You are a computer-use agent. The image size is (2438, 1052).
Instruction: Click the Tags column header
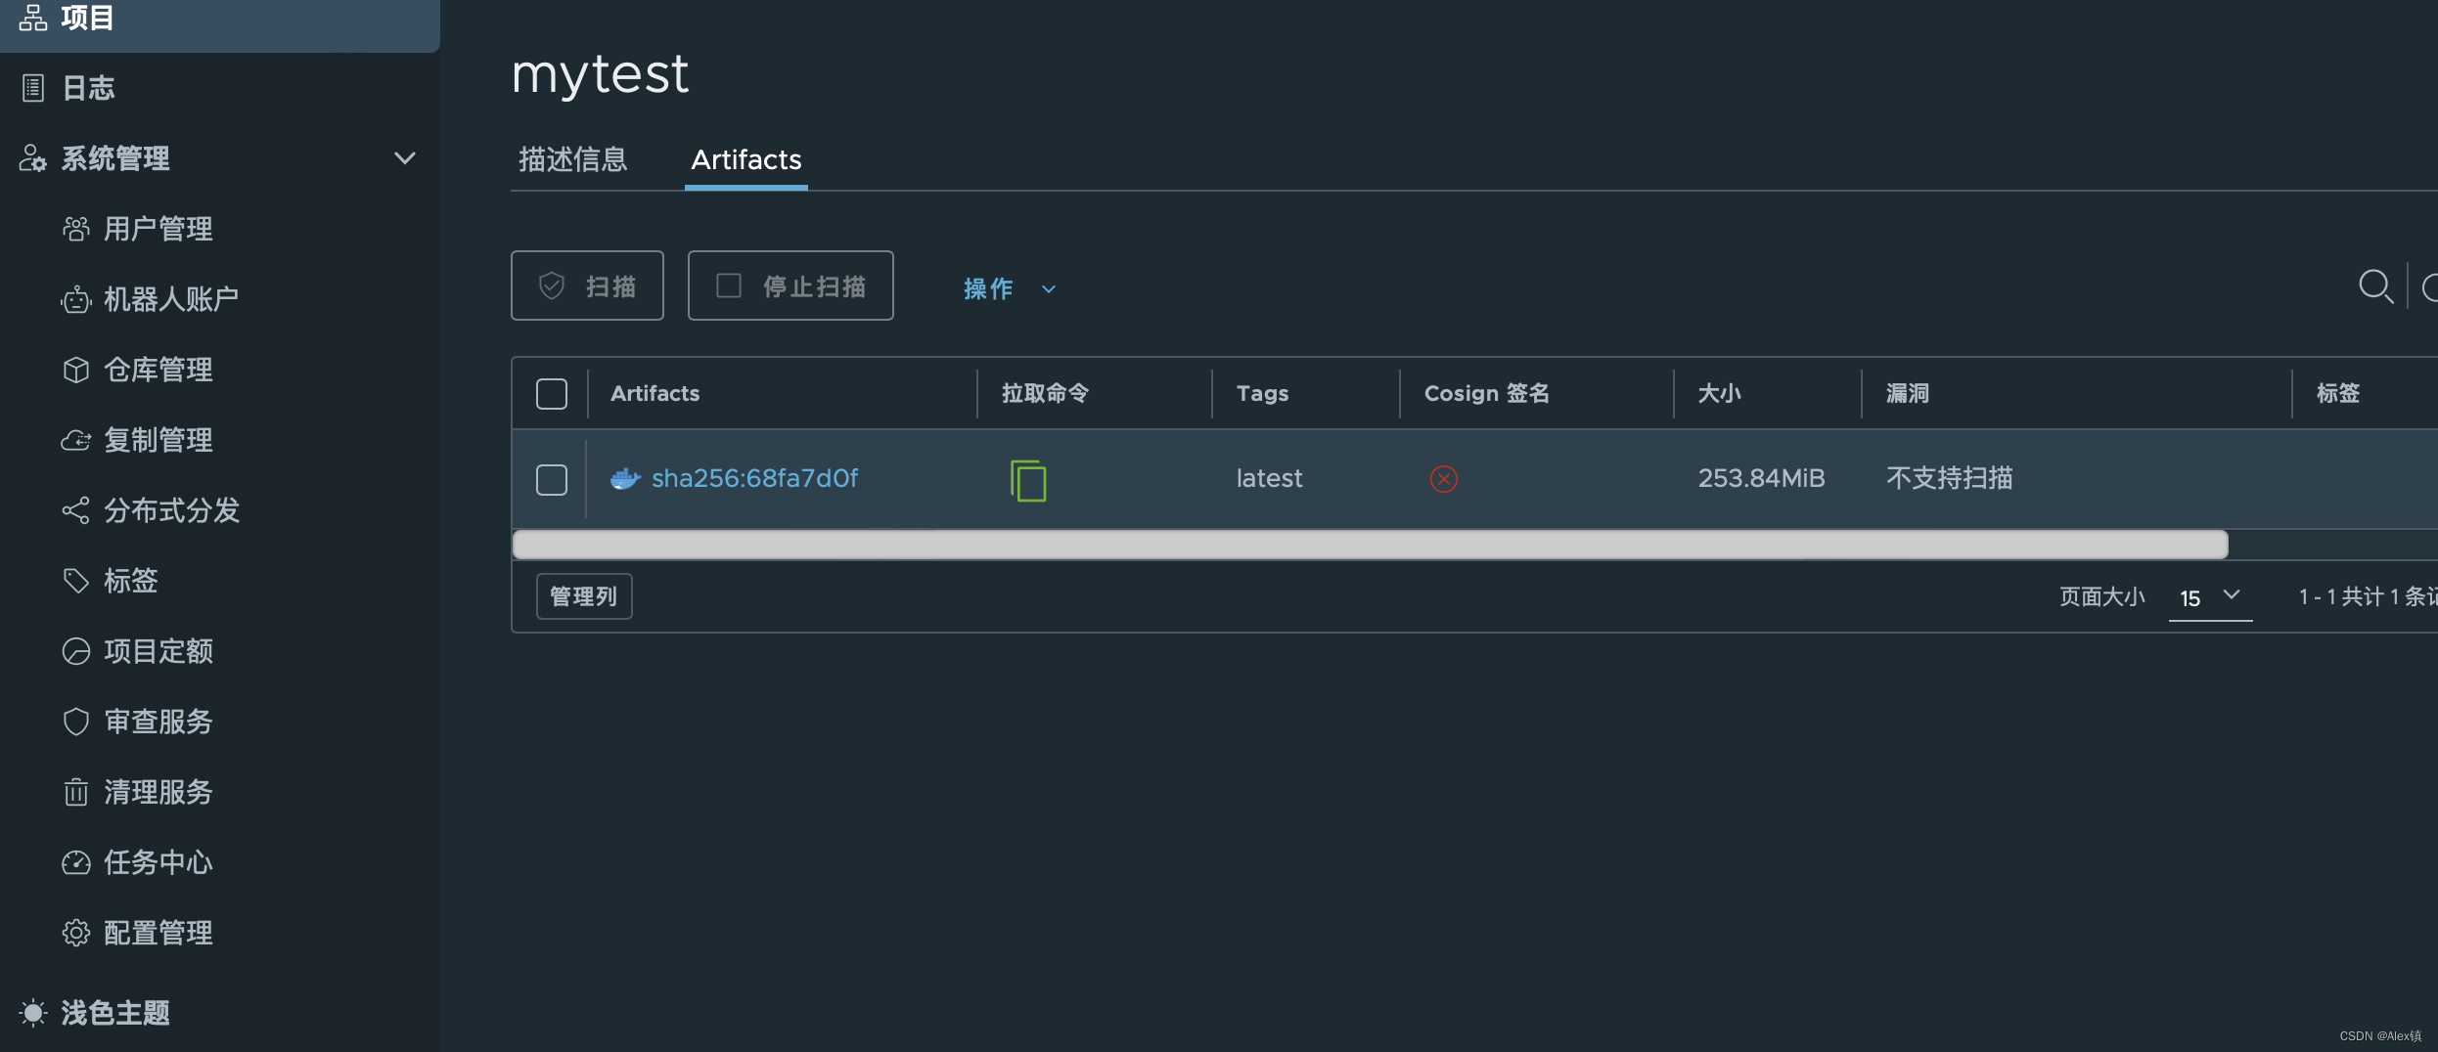(x=1262, y=393)
